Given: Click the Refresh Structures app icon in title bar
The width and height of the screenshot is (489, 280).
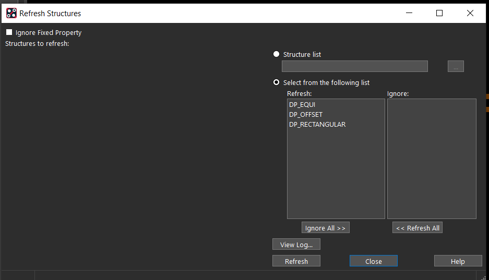Looking at the screenshot, I should [11, 13].
